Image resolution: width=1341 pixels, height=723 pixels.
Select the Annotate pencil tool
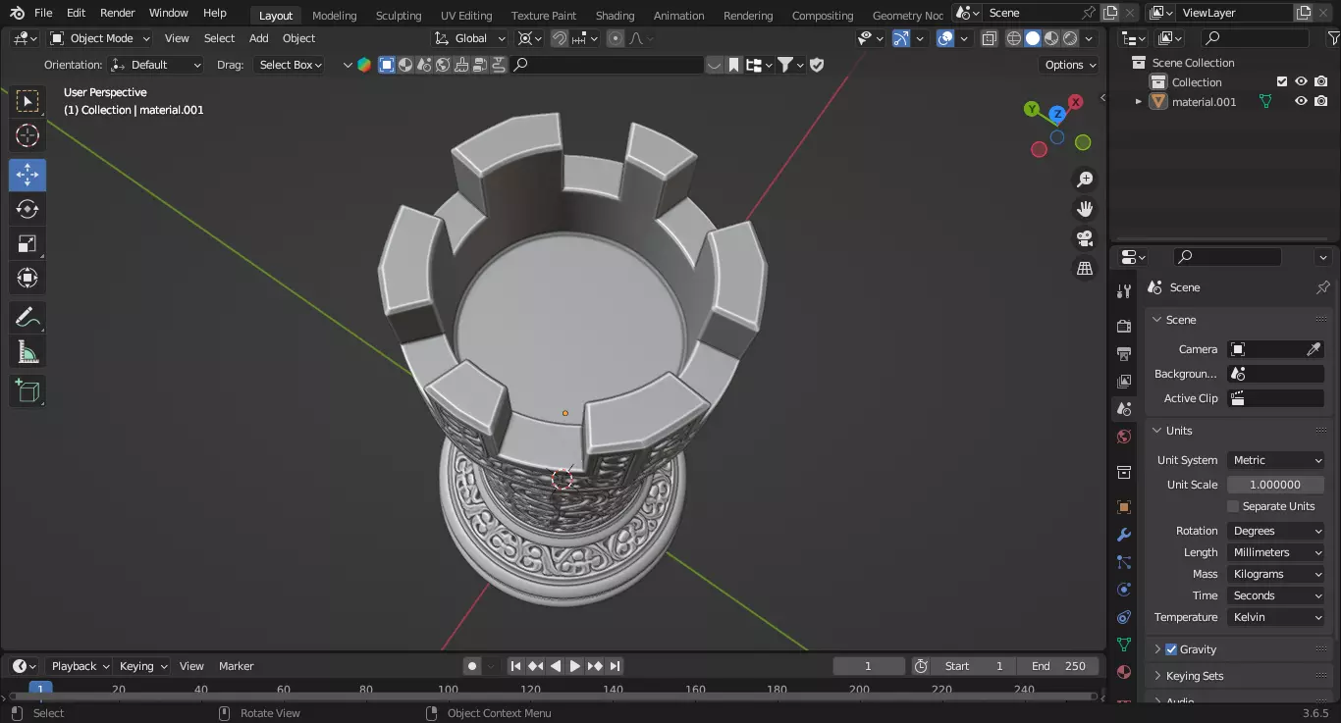(27, 317)
